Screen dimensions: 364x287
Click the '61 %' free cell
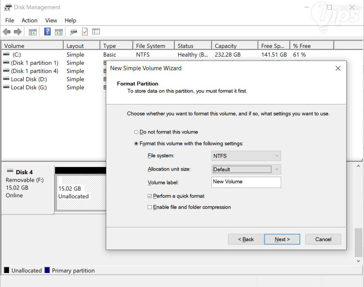(299, 55)
